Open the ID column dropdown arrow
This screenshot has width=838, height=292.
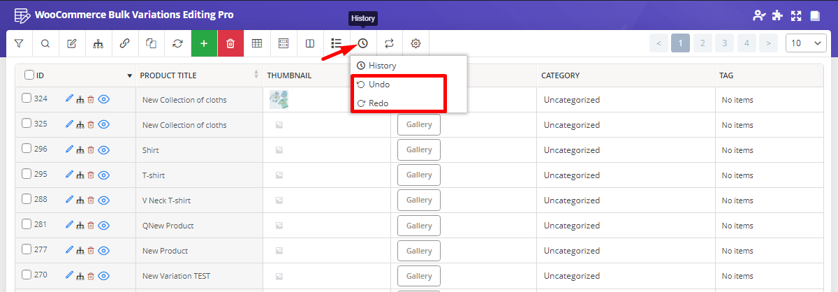tap(129, 75)
